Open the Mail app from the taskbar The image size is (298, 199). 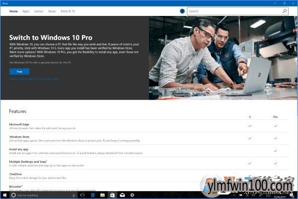coord(122,195)
